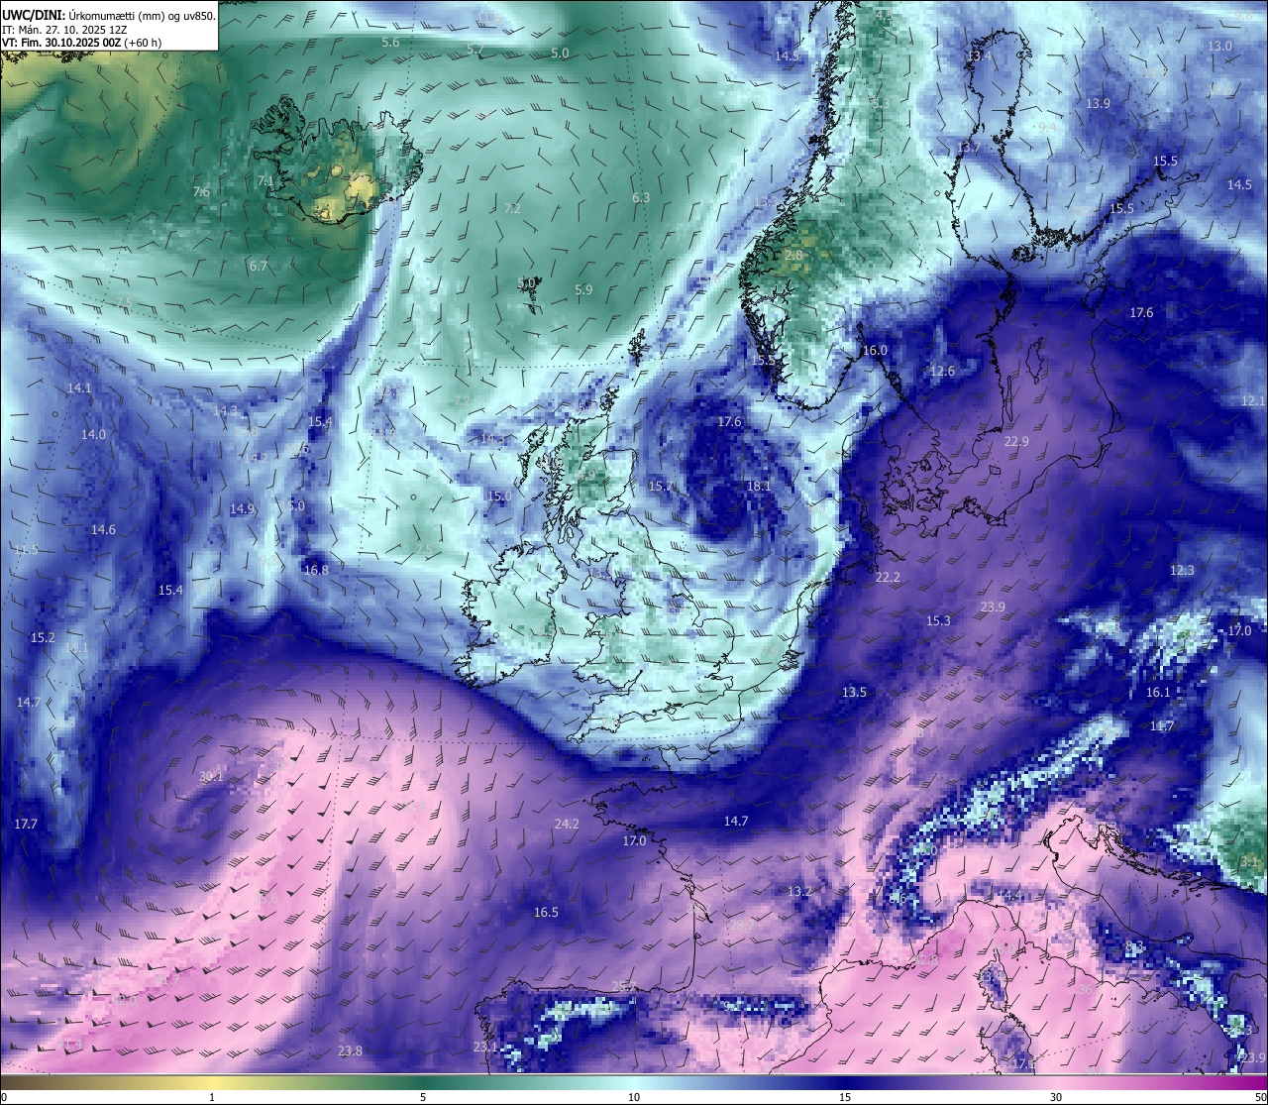Click the 2.8 value over Norway
Viewport: 1268px width, 1105px height.
(x=793, y=255)
